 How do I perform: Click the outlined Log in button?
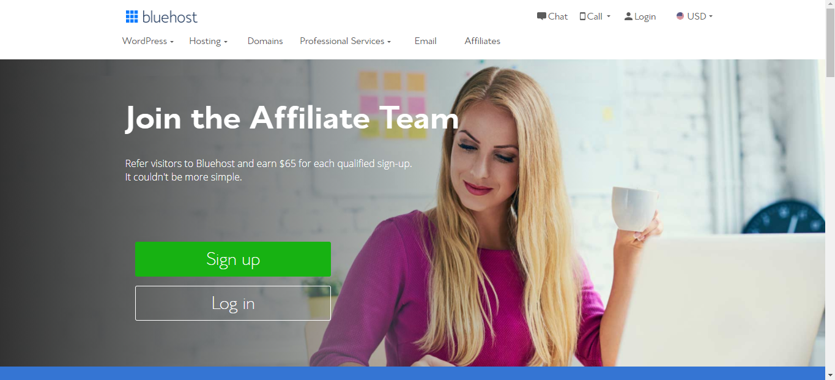pos(233,303)
